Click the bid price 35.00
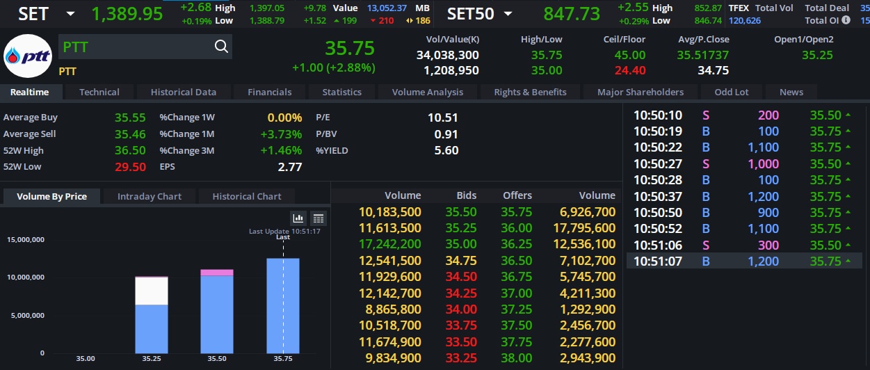The width and height of the screenshot is (870, 370). [x=461, y=244]
